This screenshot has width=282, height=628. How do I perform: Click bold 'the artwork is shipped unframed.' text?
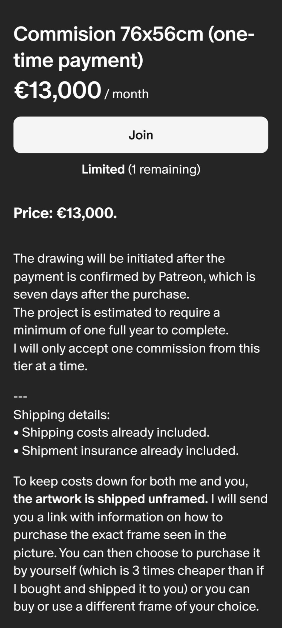tap(111, 499)
